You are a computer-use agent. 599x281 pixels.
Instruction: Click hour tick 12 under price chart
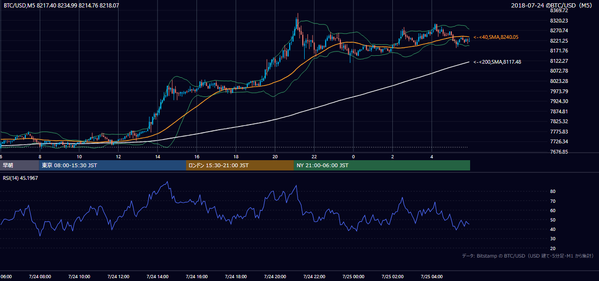click(118, 156)
